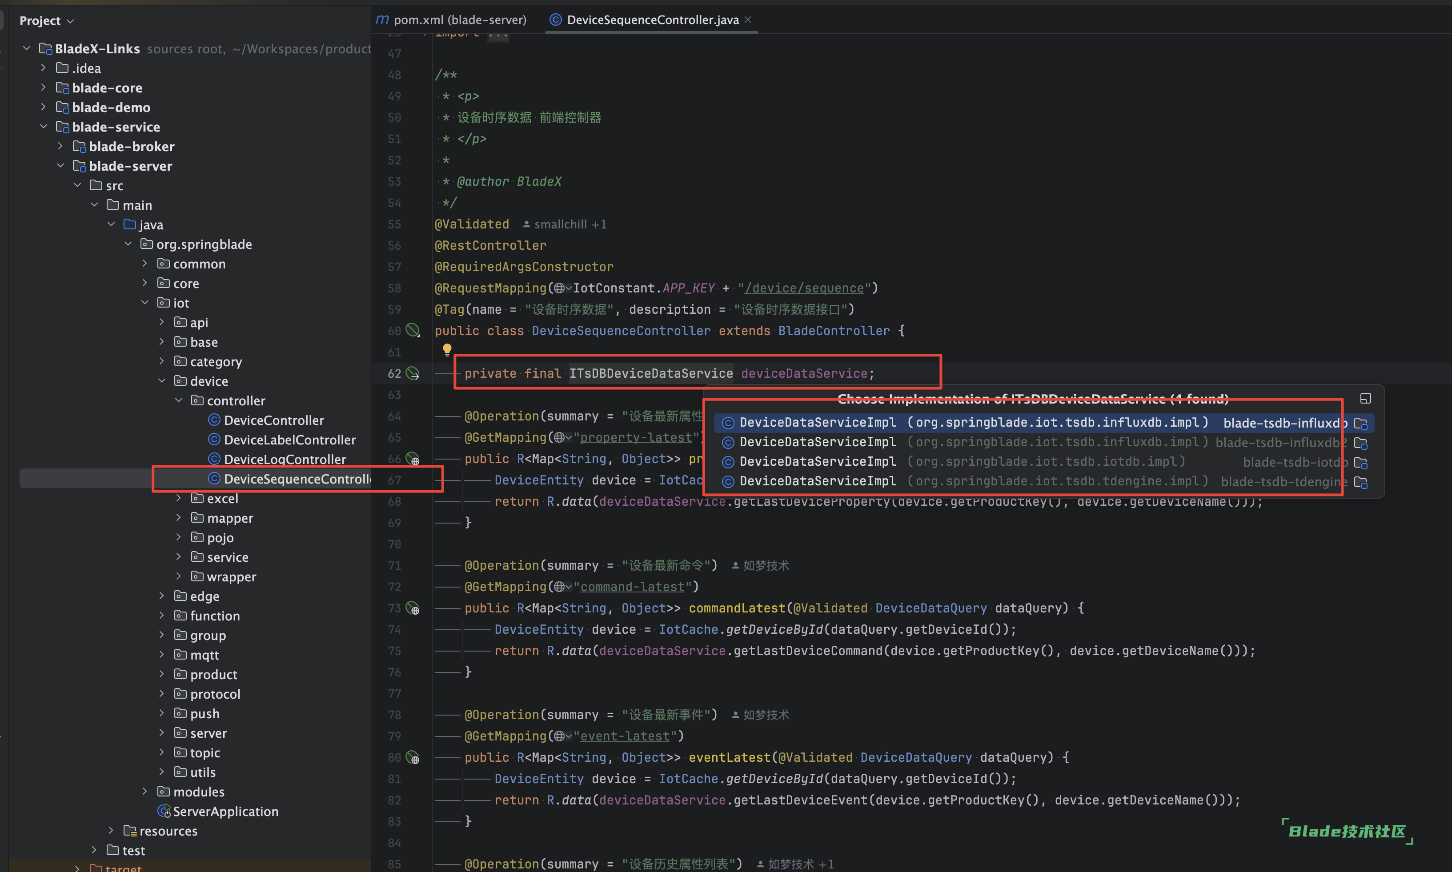This screenshot has width=1452, height=872.
Task: Select DeviceDataServiceImpl from blade-tsdb-influxdb
Action: click(1043, 423)
